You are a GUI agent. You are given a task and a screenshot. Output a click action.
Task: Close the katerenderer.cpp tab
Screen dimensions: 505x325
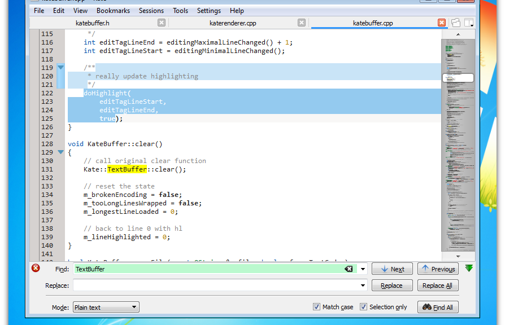pyautogui.click(x=302, y=23)
